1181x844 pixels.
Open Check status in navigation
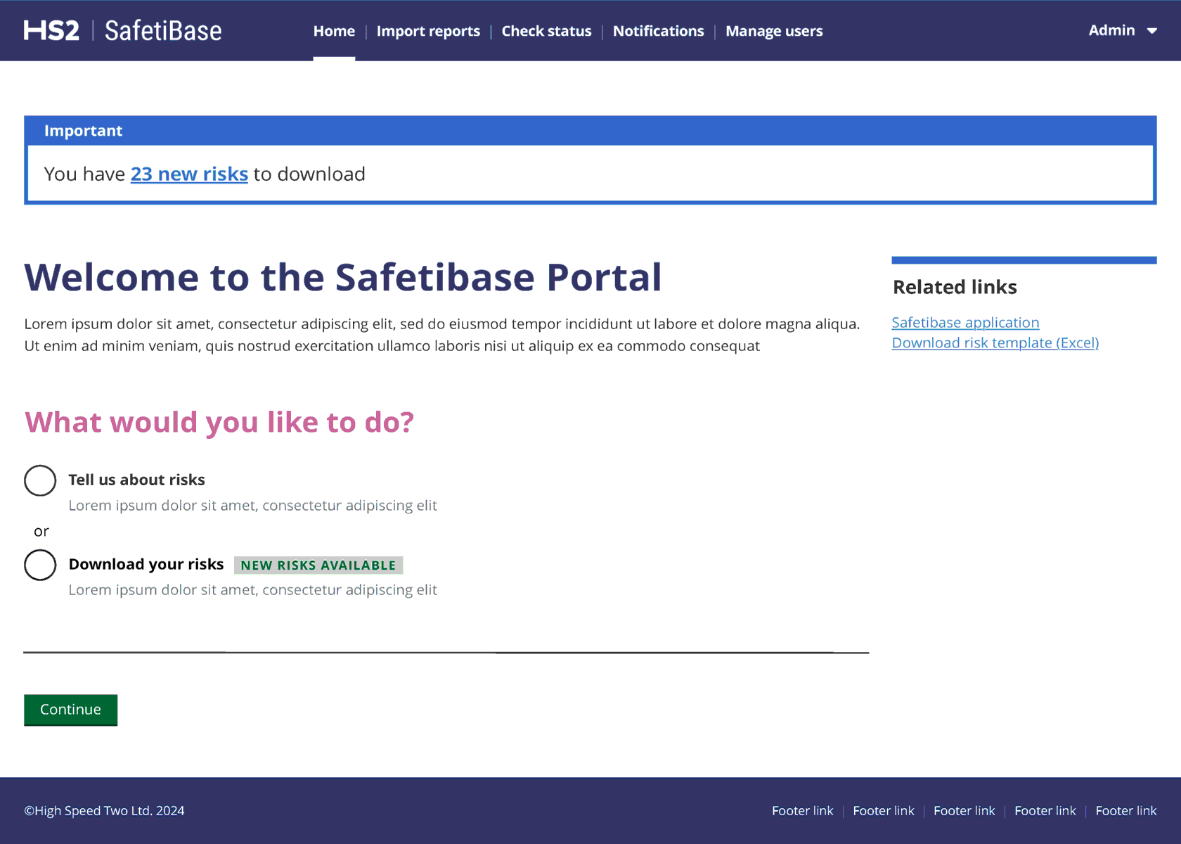[546, 31]
